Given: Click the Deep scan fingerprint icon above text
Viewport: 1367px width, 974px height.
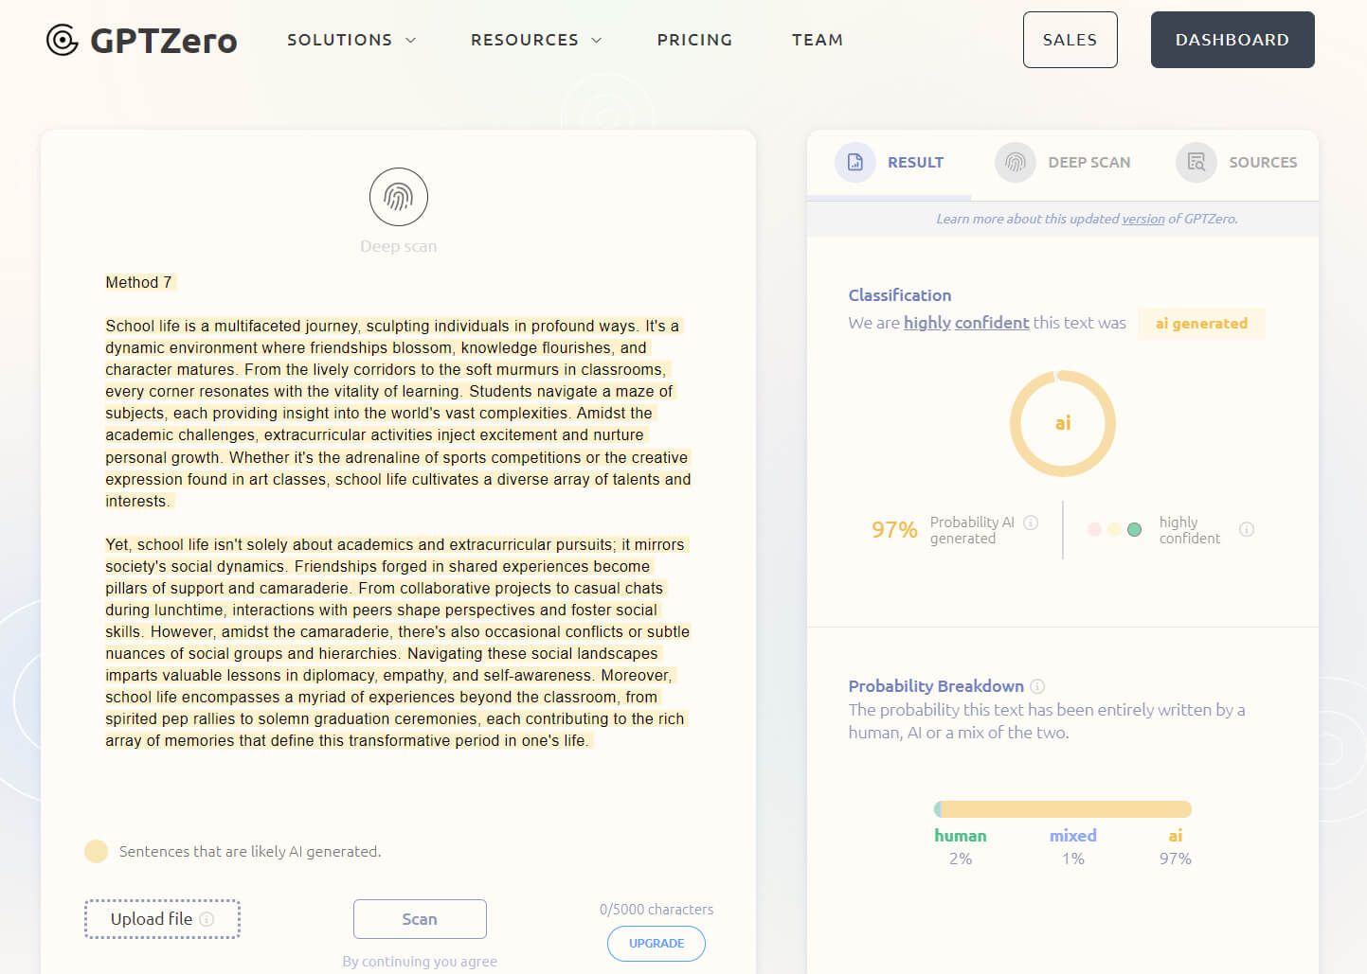Looking at the screenshot, I should pyautogui.click(x=399, y=197).
